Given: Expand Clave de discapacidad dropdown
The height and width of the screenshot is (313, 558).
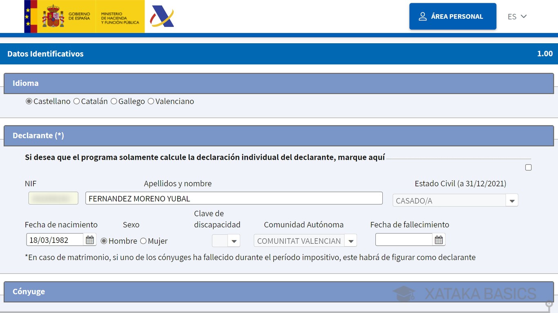Looking at the screenshot, I should (x=234, y=241).
